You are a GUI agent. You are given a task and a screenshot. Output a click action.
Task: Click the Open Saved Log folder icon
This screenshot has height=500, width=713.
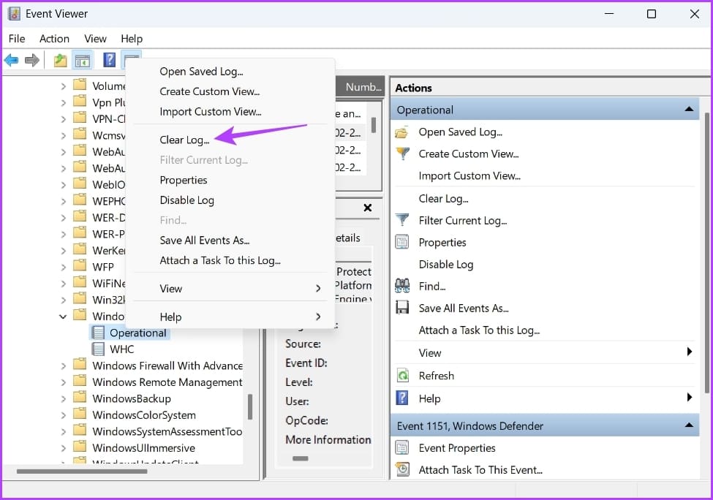point(401,132)
